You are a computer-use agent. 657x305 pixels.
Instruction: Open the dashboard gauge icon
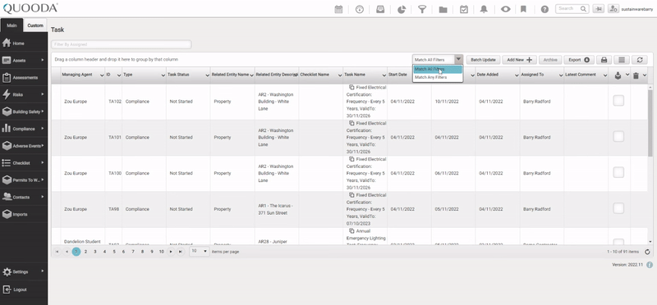click(x=360, y=9)
